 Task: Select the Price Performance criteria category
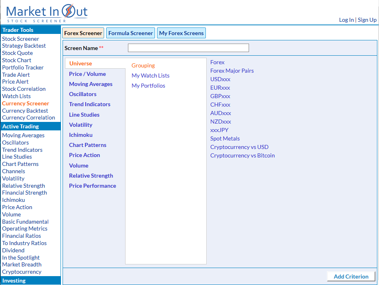coord(92,186)
